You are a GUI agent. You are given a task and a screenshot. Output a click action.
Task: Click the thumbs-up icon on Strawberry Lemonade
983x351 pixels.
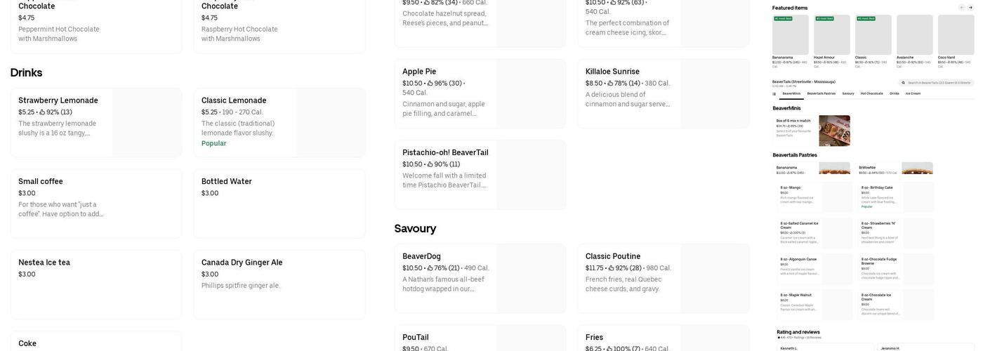click(x=42, y=112)
